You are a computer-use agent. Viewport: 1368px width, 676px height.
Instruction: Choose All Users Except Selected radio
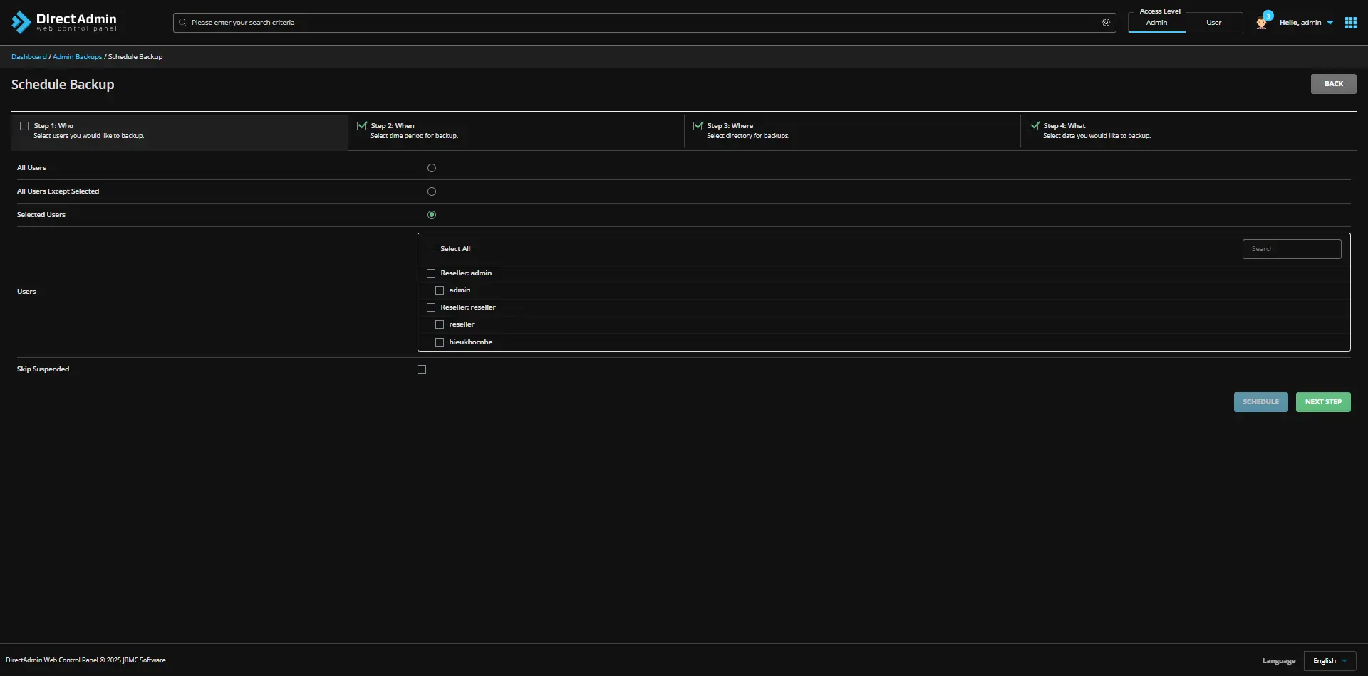click(432, 192)
